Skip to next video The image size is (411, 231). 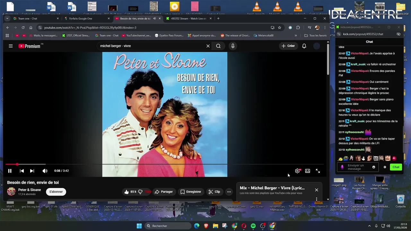tap(32, 171)
